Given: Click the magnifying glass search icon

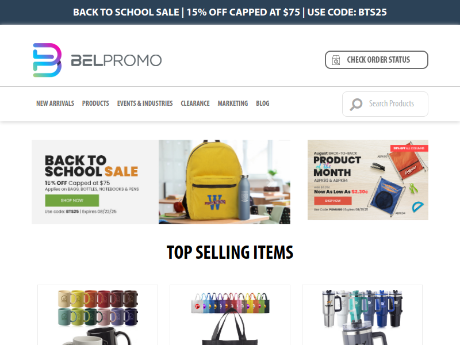Looking at the screenshot, I should tap(356, 104).
